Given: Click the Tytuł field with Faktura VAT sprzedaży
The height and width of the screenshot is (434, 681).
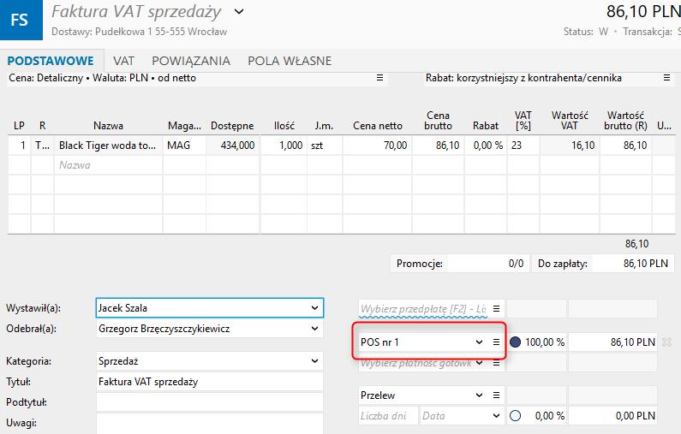Looking at the screenshot, I should pyautogui.click(x=209, y=382).
